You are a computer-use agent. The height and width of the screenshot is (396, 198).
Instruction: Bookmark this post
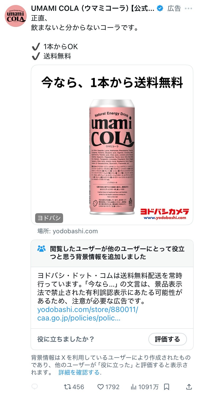pyautogui.click(x=167, y=387)
